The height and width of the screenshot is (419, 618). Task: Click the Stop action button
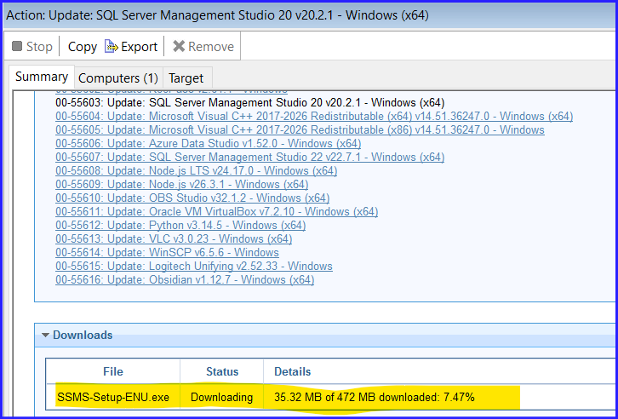[32, 47]
